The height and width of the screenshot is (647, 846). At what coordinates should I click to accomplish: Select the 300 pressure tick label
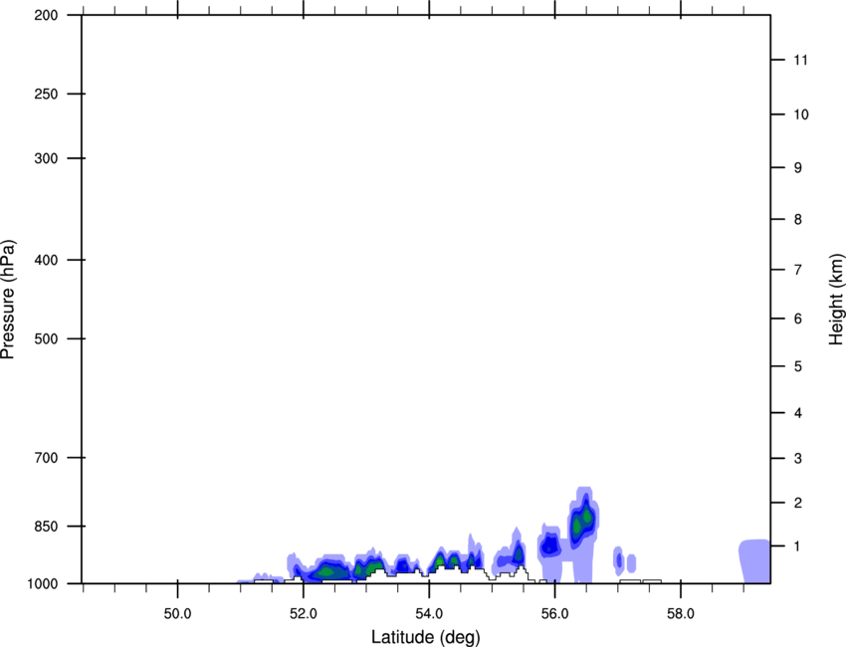point(46,158)
